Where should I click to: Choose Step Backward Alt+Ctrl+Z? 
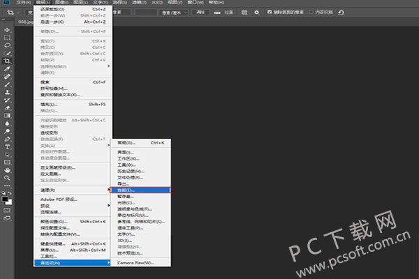(73, 22)
